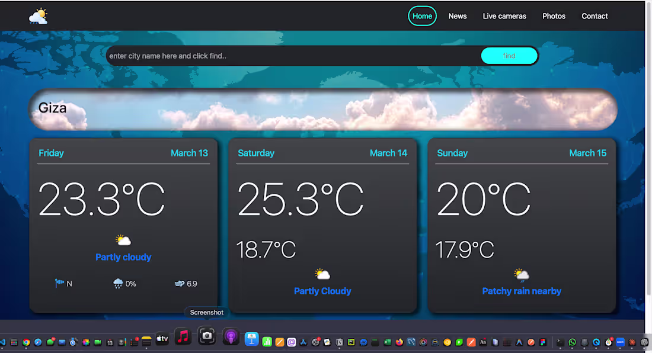Open WhatsApp from the dock
The width and height of the screenshot is (652, 353).
pos(572,342)
